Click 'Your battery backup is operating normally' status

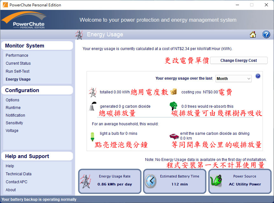tap(39, 199)
